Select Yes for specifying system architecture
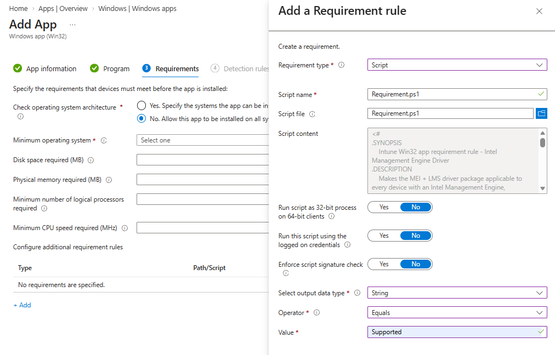 click(141, 105)
